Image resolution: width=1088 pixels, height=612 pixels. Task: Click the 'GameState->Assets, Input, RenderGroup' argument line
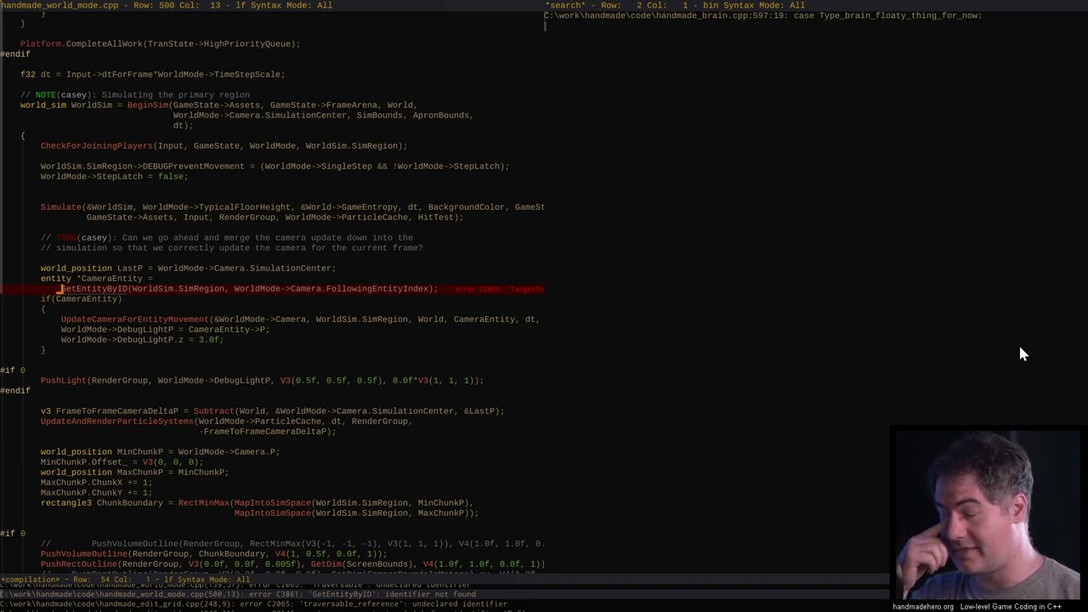coord(275,217)
